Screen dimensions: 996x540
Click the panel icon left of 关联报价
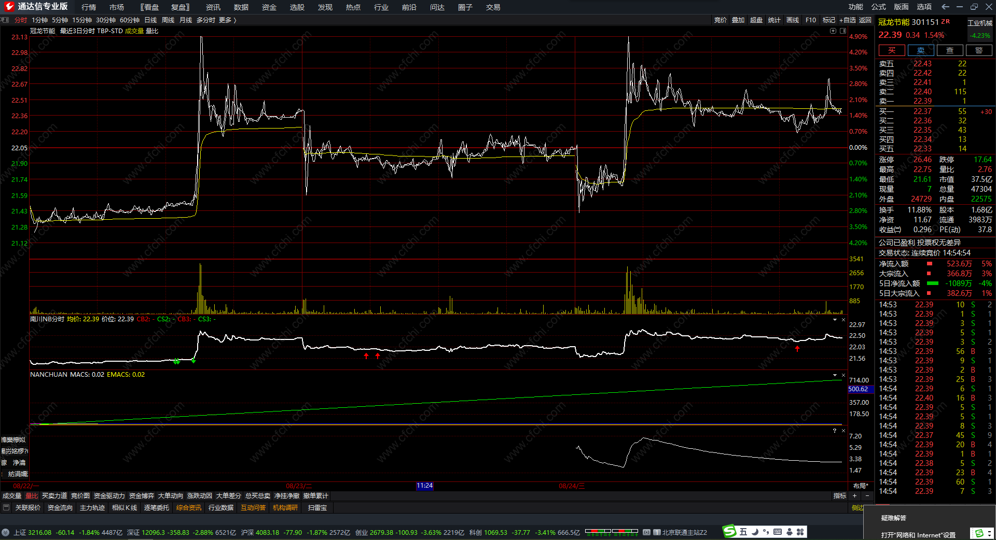click(x=6, y=507)
